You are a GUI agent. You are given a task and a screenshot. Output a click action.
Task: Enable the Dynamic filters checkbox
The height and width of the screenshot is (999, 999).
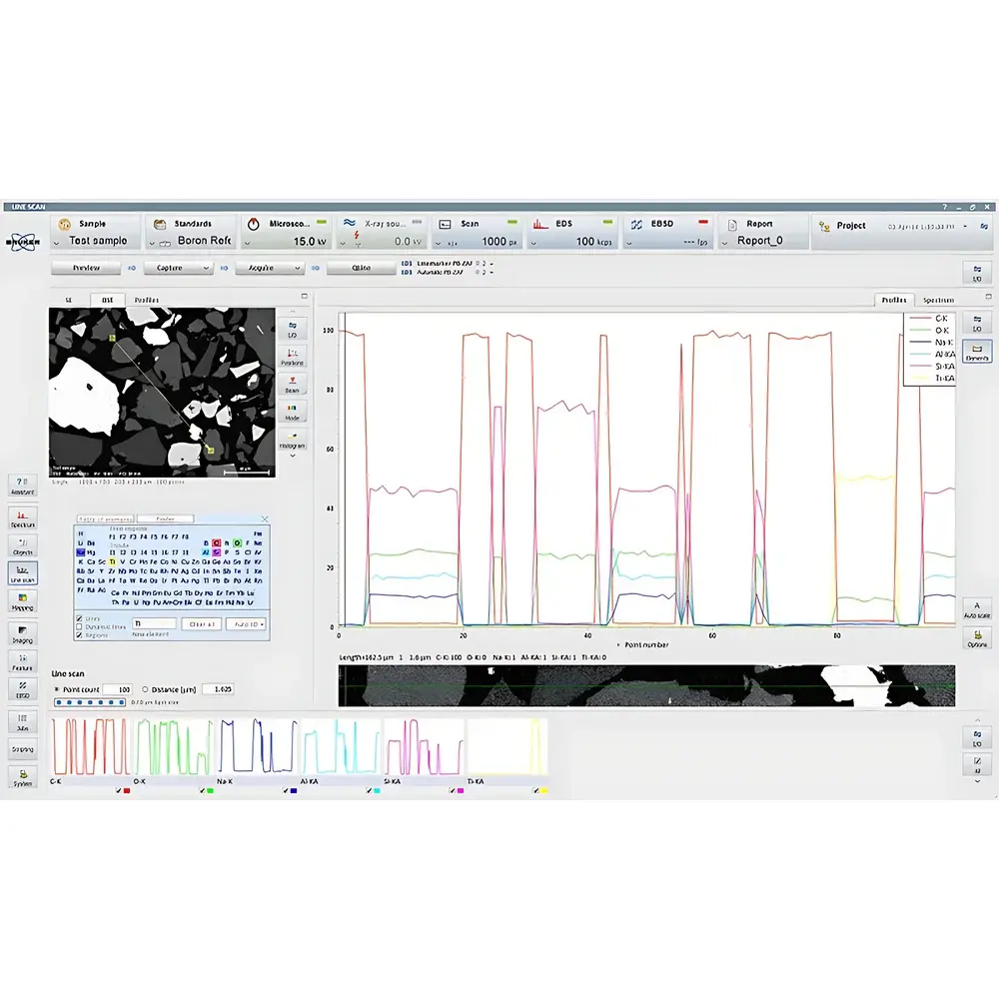(x=79, y=626)
